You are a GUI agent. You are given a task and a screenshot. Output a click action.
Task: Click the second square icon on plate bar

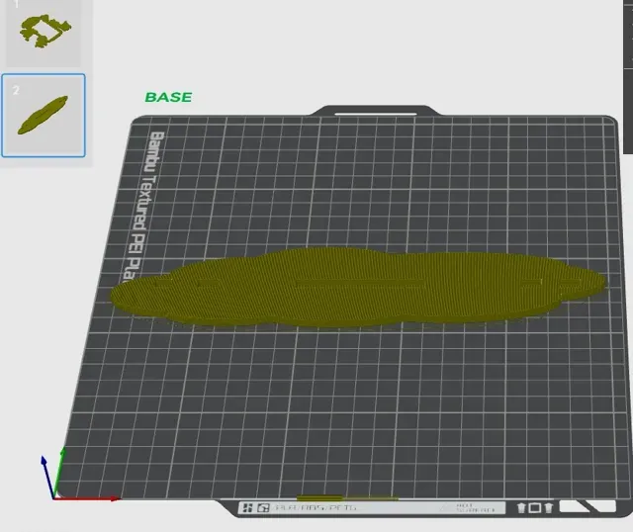[263, 508]
